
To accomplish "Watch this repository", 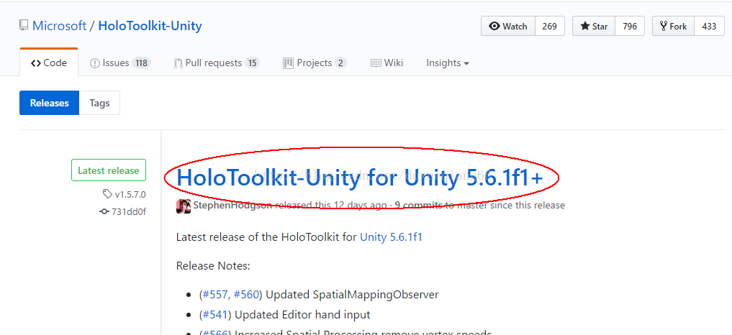I will click(x=508, y=26).
